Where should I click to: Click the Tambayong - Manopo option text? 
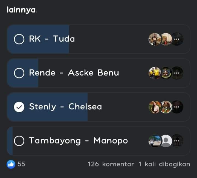click(x=78, y=141)
